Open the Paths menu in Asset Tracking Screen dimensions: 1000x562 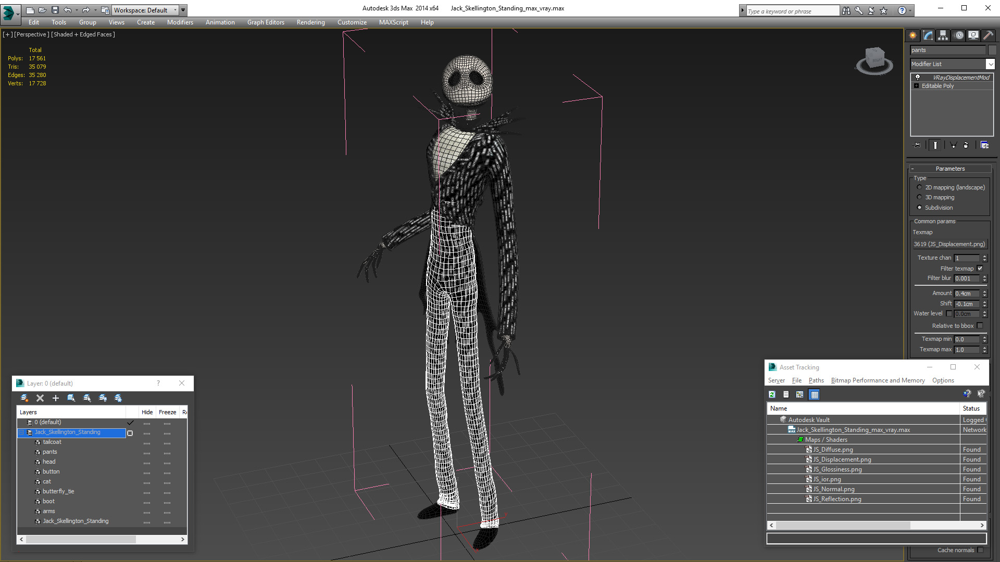(816, 380)
